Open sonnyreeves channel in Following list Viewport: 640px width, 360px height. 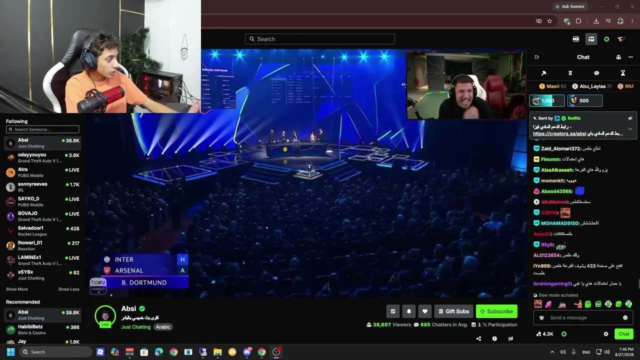(42, 187)
